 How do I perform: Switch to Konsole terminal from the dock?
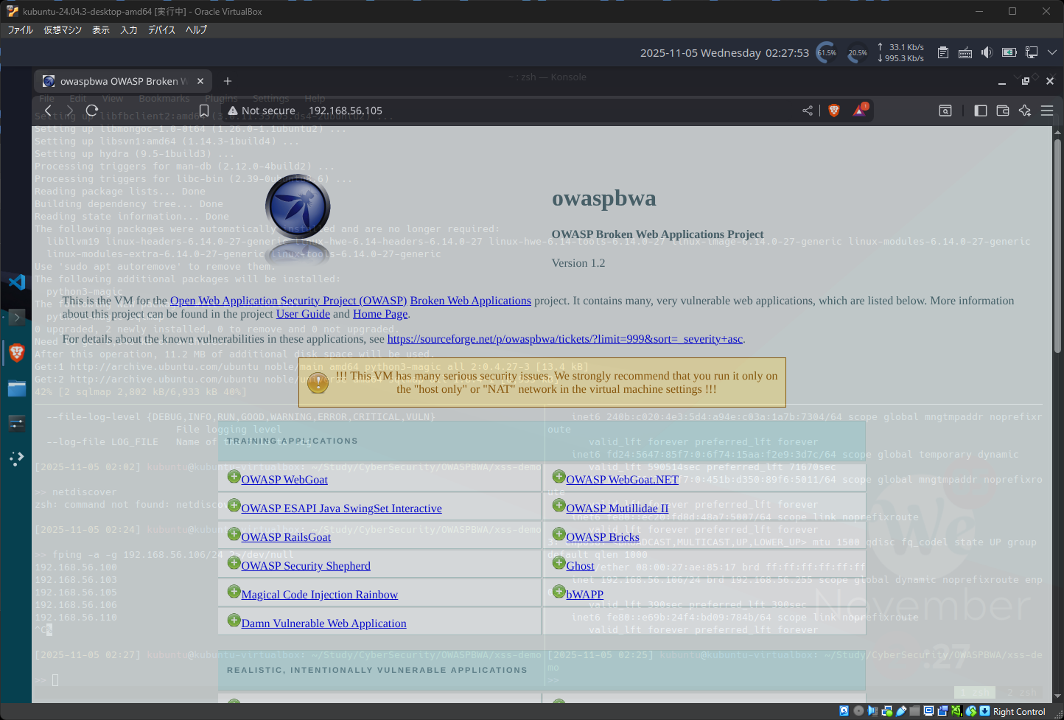point(16,318)
